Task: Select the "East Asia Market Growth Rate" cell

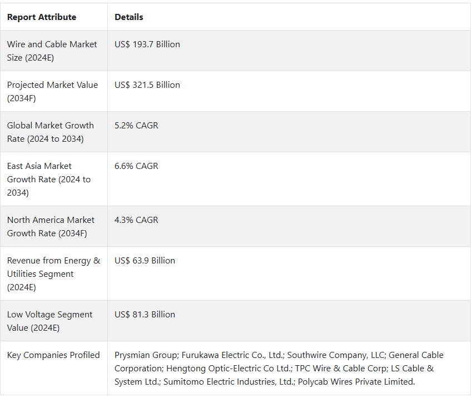Action: pos(48,179)
